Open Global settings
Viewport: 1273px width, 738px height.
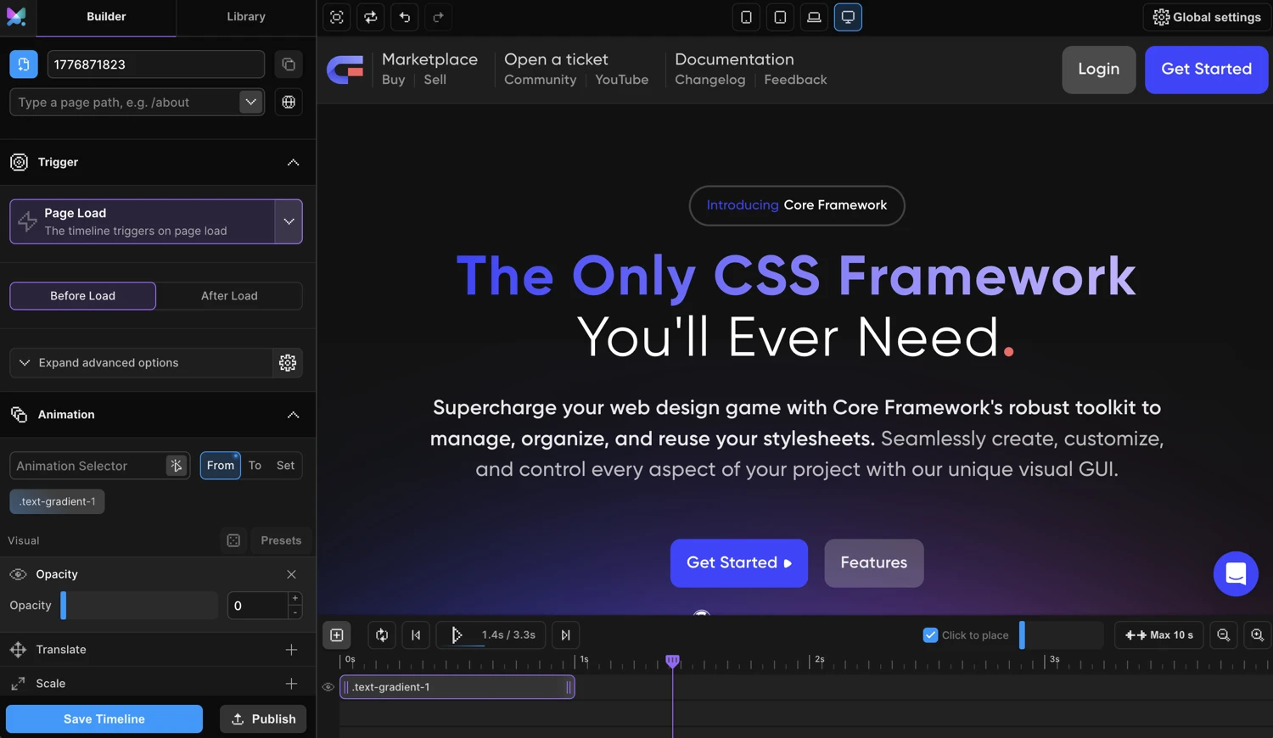tap(1206, 16)
